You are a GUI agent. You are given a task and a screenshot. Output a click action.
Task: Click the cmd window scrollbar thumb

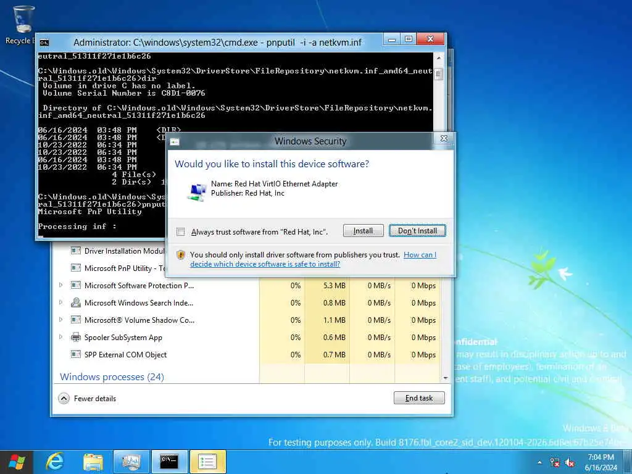point(439,74)
